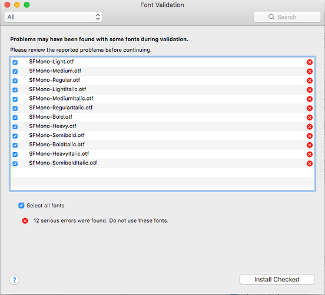Uncheck the SFMono-SemiboldItalic.otf checkbox
Viewport: 325px width, 295px height.
[x=15, y=163]
